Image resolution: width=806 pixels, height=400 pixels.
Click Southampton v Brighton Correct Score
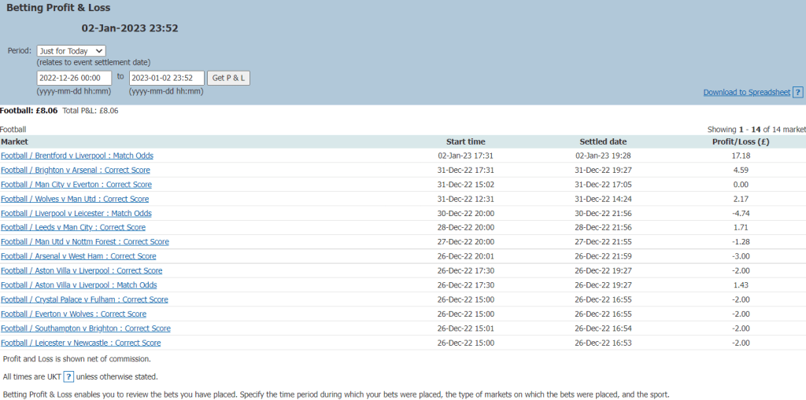point(86,328)
